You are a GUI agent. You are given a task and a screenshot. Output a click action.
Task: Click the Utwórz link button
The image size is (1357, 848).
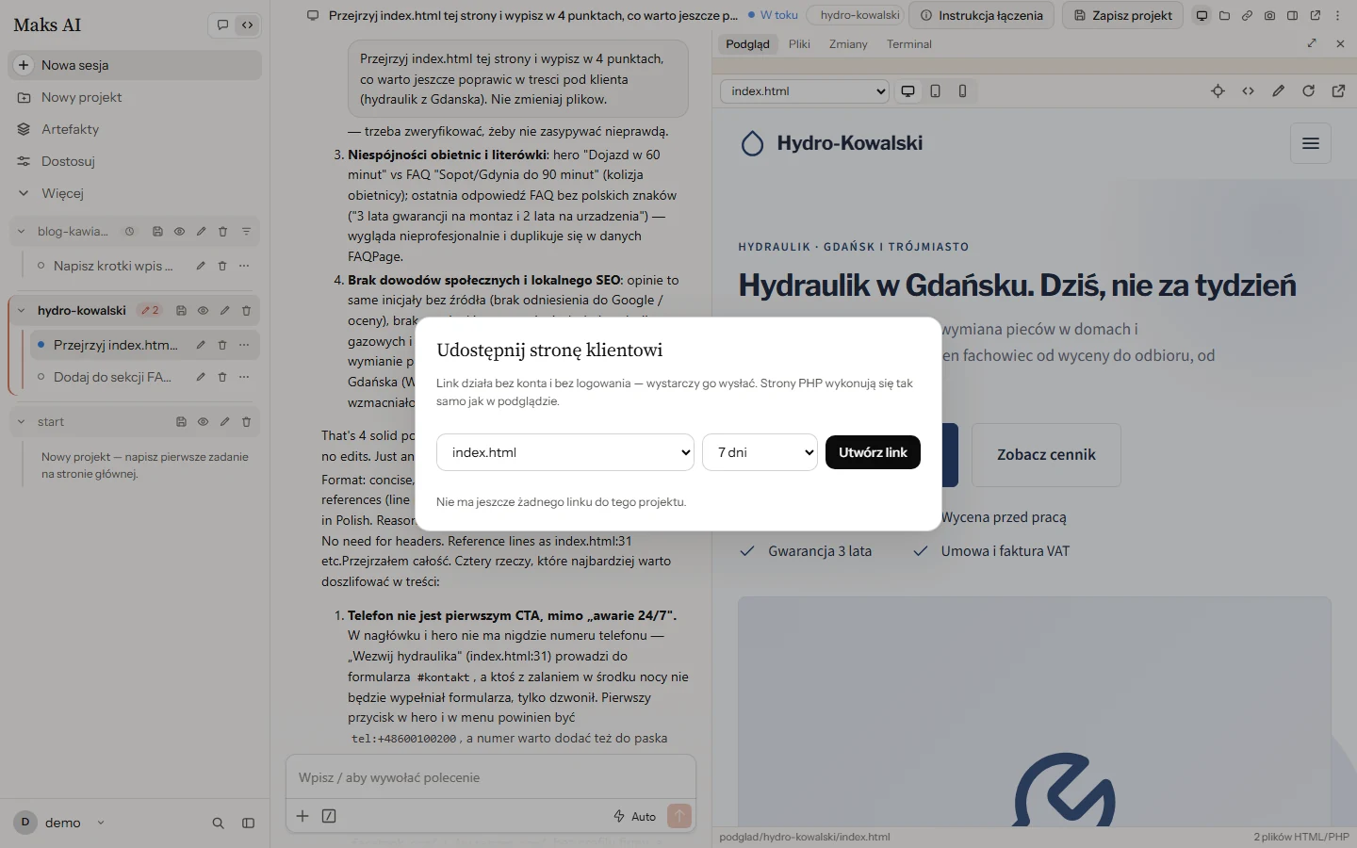pos(873,452)
